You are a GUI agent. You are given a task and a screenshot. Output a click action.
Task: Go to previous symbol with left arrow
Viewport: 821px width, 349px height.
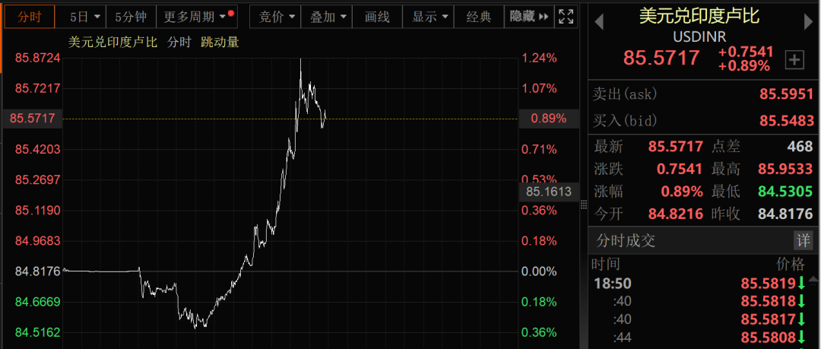(x=599, y=22)
